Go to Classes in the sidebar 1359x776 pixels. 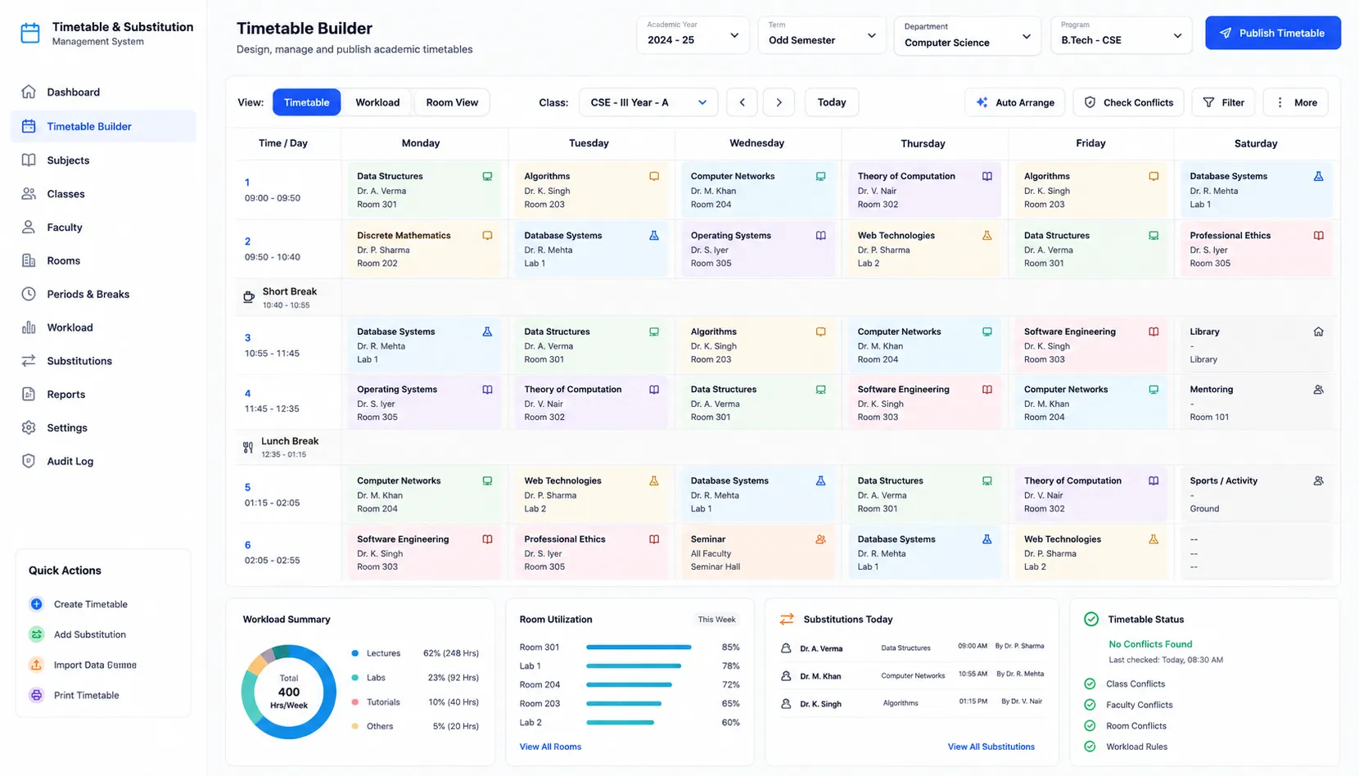pos(103,194)
